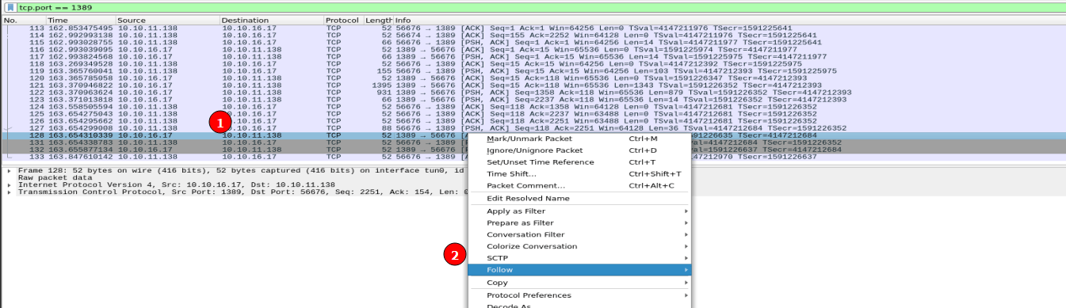1066x308 pixels.
Task: Open the SCTP submenu
Action: [579, 258]
